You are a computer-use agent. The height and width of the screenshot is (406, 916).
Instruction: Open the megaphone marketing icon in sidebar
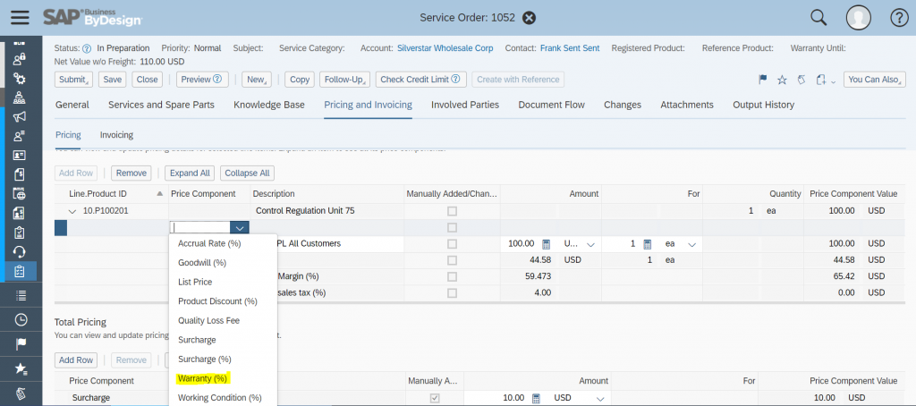(x=20, y=117)
